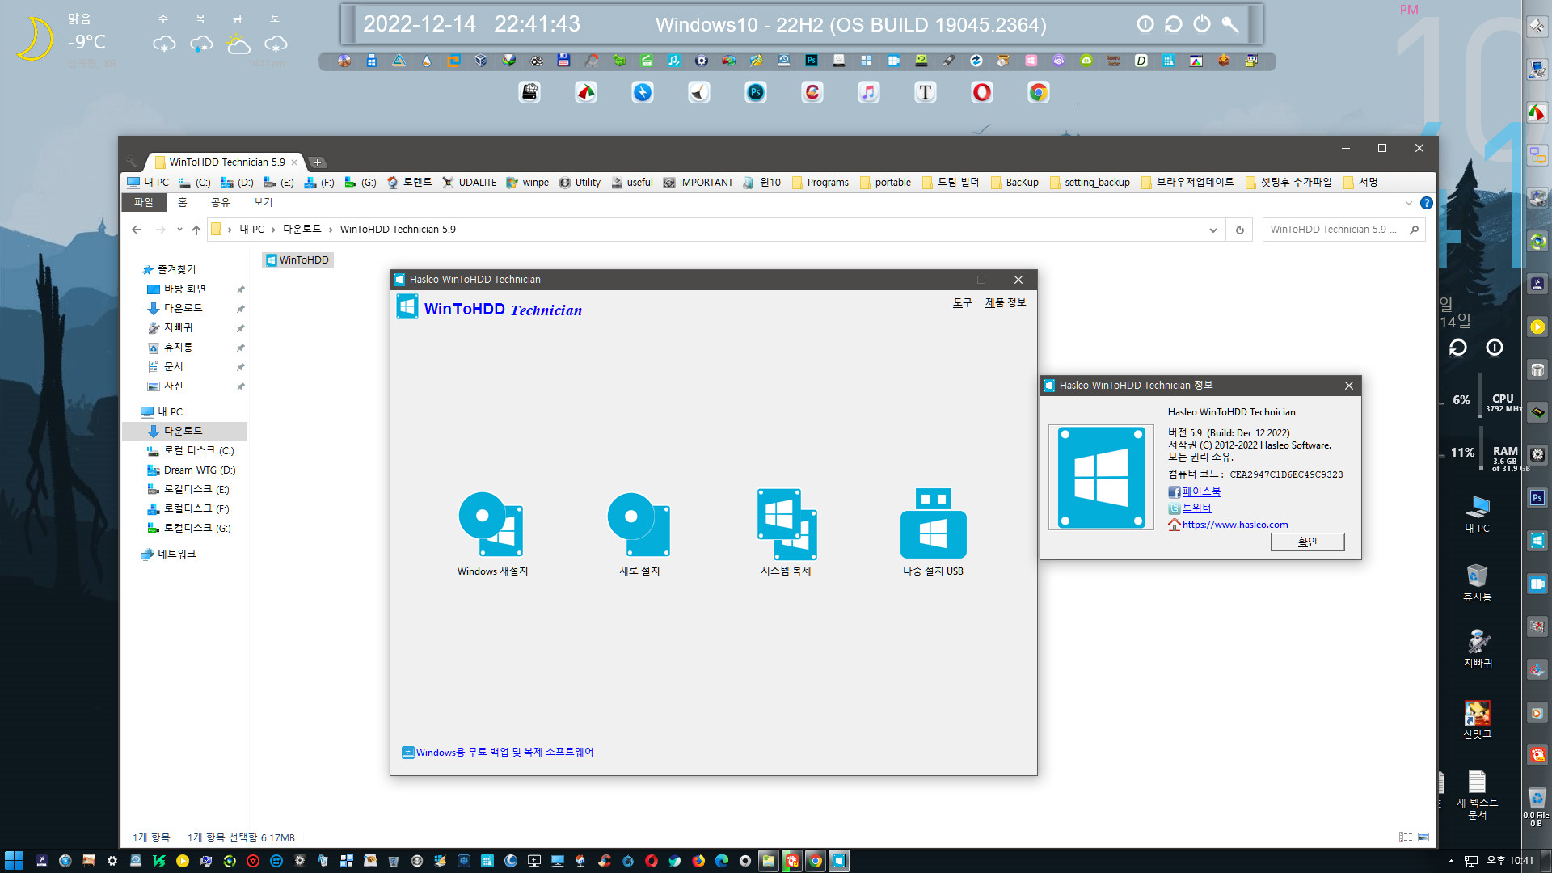Open the 다중 설치 USB option
This screenshot has height=873, width=1552.
click(x=933, y=532)
